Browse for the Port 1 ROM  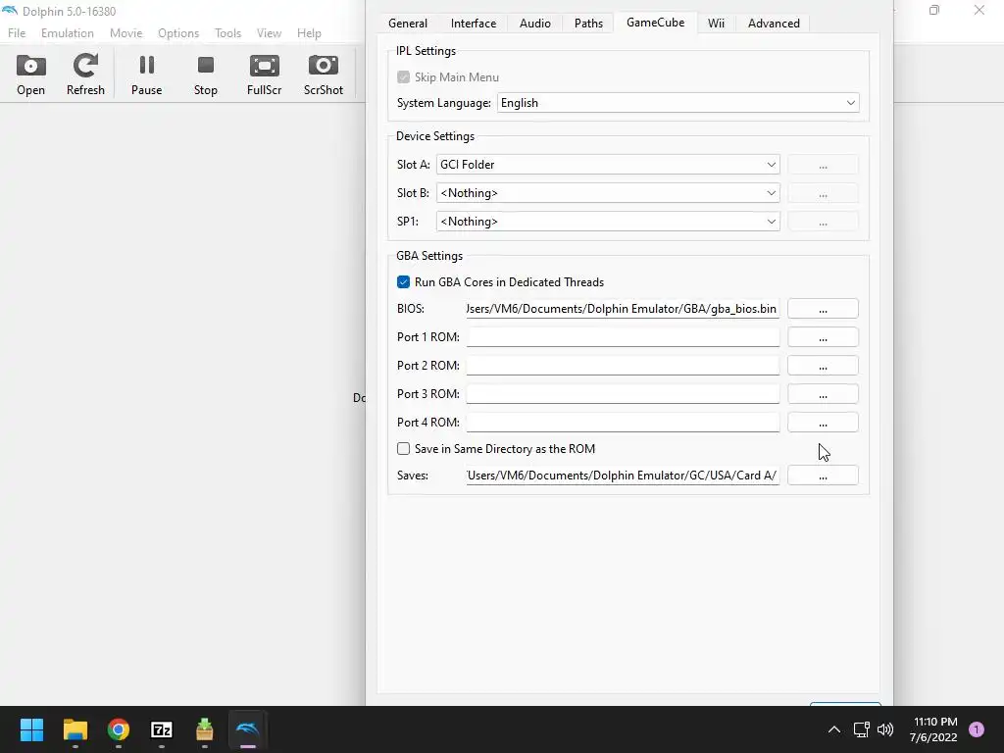[823, 337]
